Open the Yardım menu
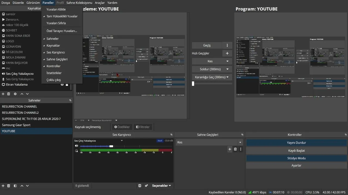 pyautogui.click(x=112, y=3)
